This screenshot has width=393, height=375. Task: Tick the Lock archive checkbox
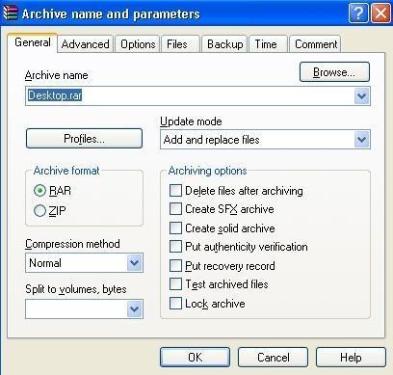175,304
